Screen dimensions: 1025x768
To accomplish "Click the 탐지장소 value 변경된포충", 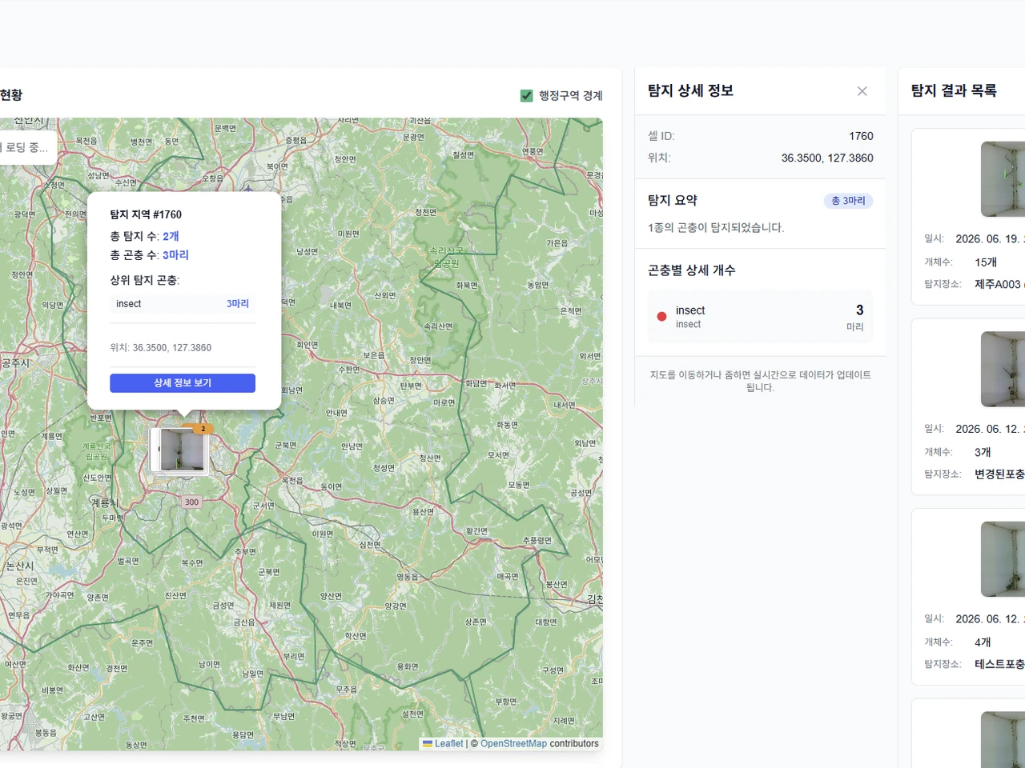I will coord(999,474).
